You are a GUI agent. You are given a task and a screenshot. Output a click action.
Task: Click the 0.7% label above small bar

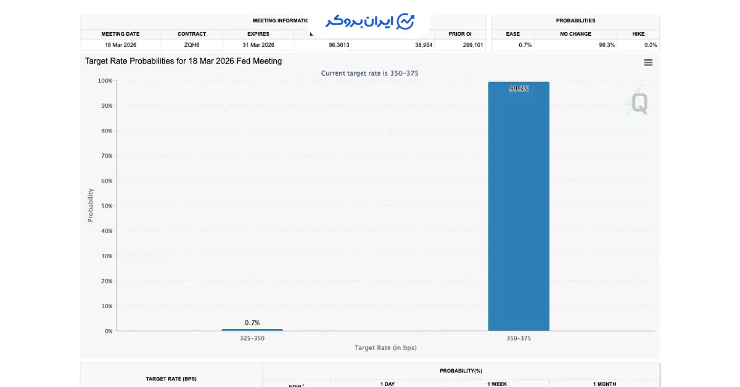pyautogui.click(x=252, y=322)
